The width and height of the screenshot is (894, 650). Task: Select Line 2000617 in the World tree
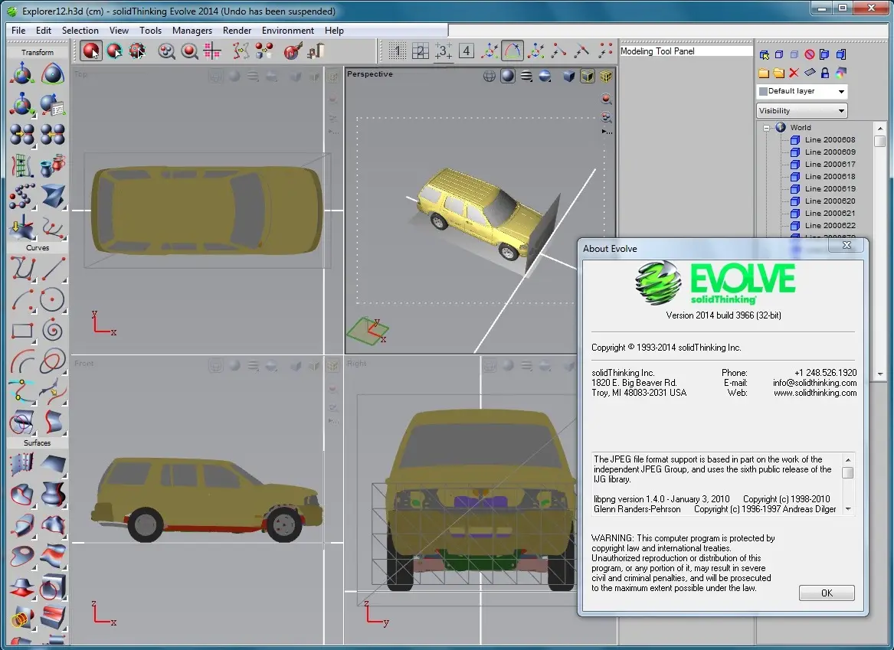pyautogui.click(x=830, y=164)
